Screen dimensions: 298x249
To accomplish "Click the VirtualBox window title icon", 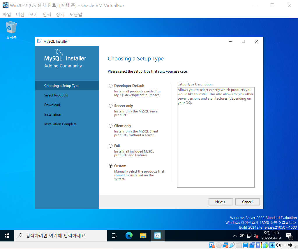I will pos(6,5).
